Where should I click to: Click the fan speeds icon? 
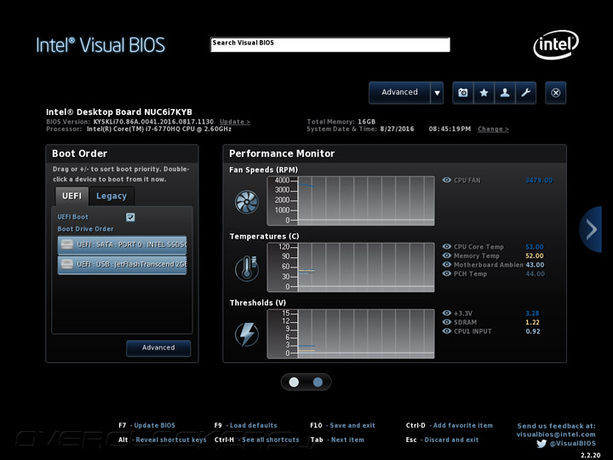(x=247, y=202)
